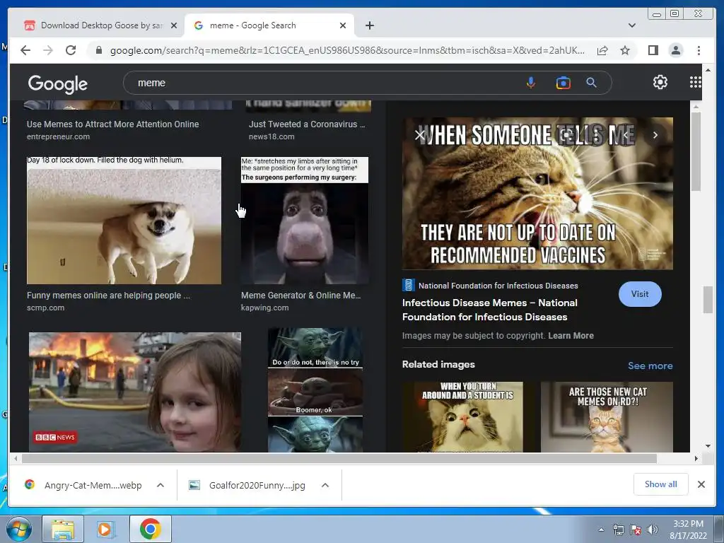
Task: Click Chrome icon in taskbar
Action: point(151,529)
